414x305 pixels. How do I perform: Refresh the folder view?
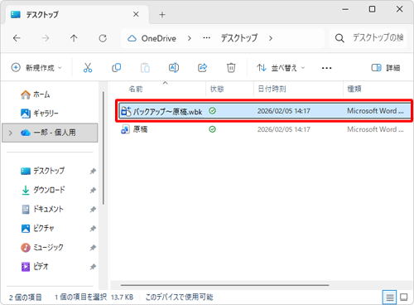pyautogui.click(x=103, y=38)
